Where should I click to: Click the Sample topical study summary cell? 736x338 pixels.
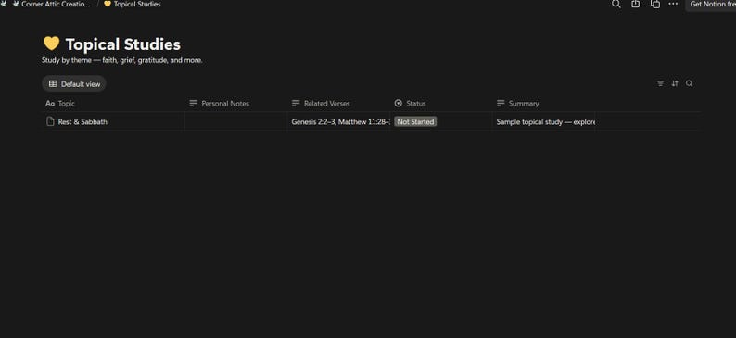pos(543,122)
